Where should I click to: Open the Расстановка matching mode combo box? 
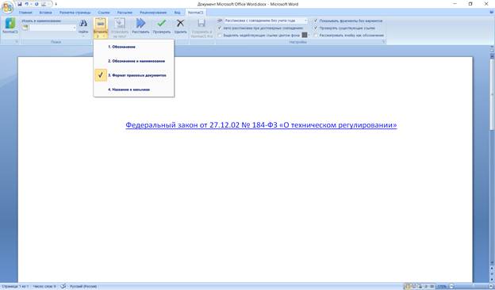(266, 21)
